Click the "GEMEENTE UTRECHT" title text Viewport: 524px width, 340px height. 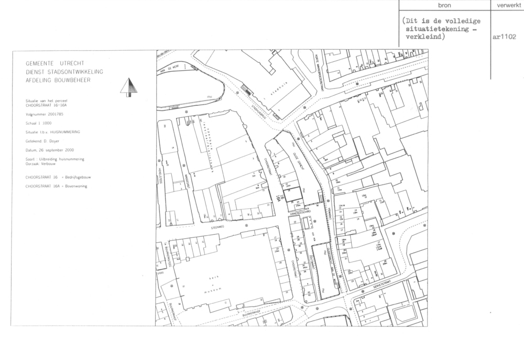[x=53, y=63]
